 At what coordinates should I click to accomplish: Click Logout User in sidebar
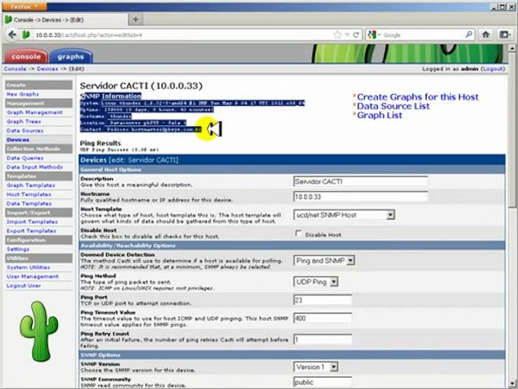coord(23,285)
